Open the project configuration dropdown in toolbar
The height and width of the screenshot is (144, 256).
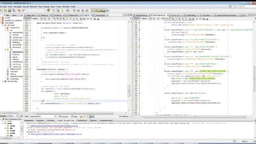pyautogui.click(x=44, y=11)
